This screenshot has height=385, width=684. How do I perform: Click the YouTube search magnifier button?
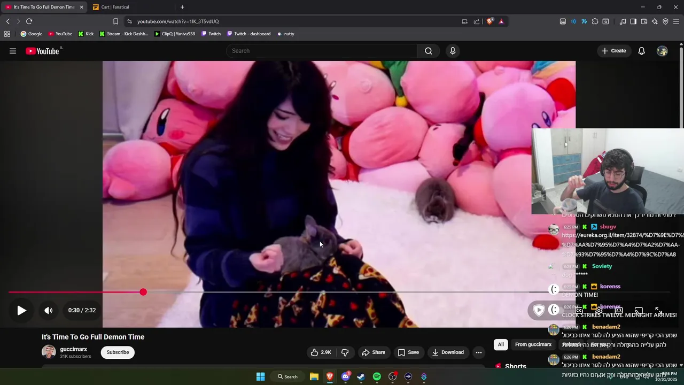tap(428, 51)
